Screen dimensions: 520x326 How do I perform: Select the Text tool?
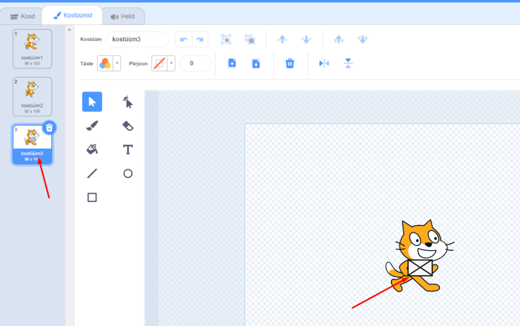[x=127, y=150]
